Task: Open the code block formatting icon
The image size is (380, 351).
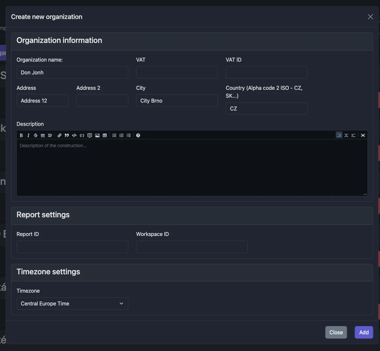Action: coord(74,135)
